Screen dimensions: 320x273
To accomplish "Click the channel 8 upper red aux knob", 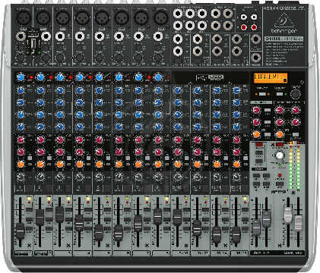I will click(x=158, y=140).
